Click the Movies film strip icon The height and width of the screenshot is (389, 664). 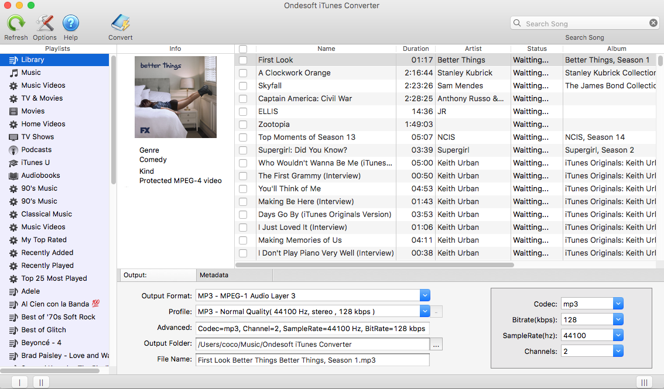coord(13,111)
